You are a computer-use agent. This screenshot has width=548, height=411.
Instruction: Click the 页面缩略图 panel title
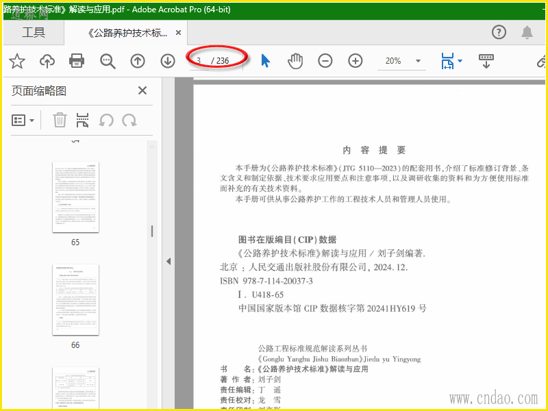click(39, 91)
